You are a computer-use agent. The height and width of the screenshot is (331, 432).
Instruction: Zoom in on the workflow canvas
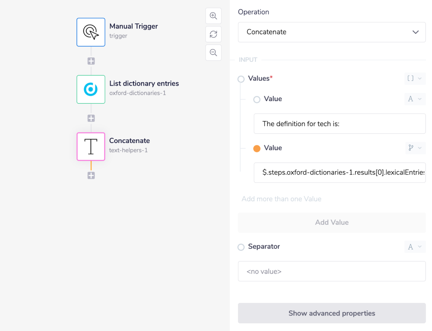[x=213, y=16]
